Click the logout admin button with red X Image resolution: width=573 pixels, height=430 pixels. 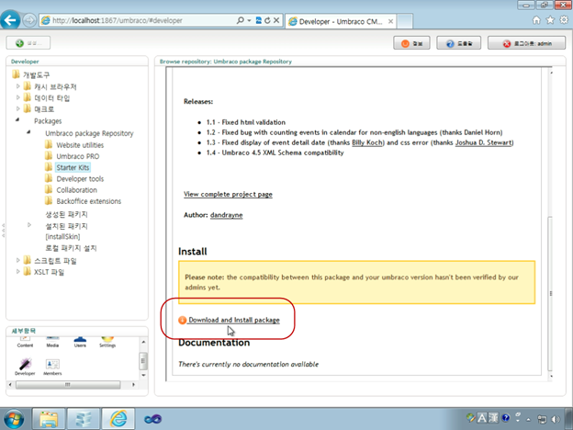click(526, 43)
